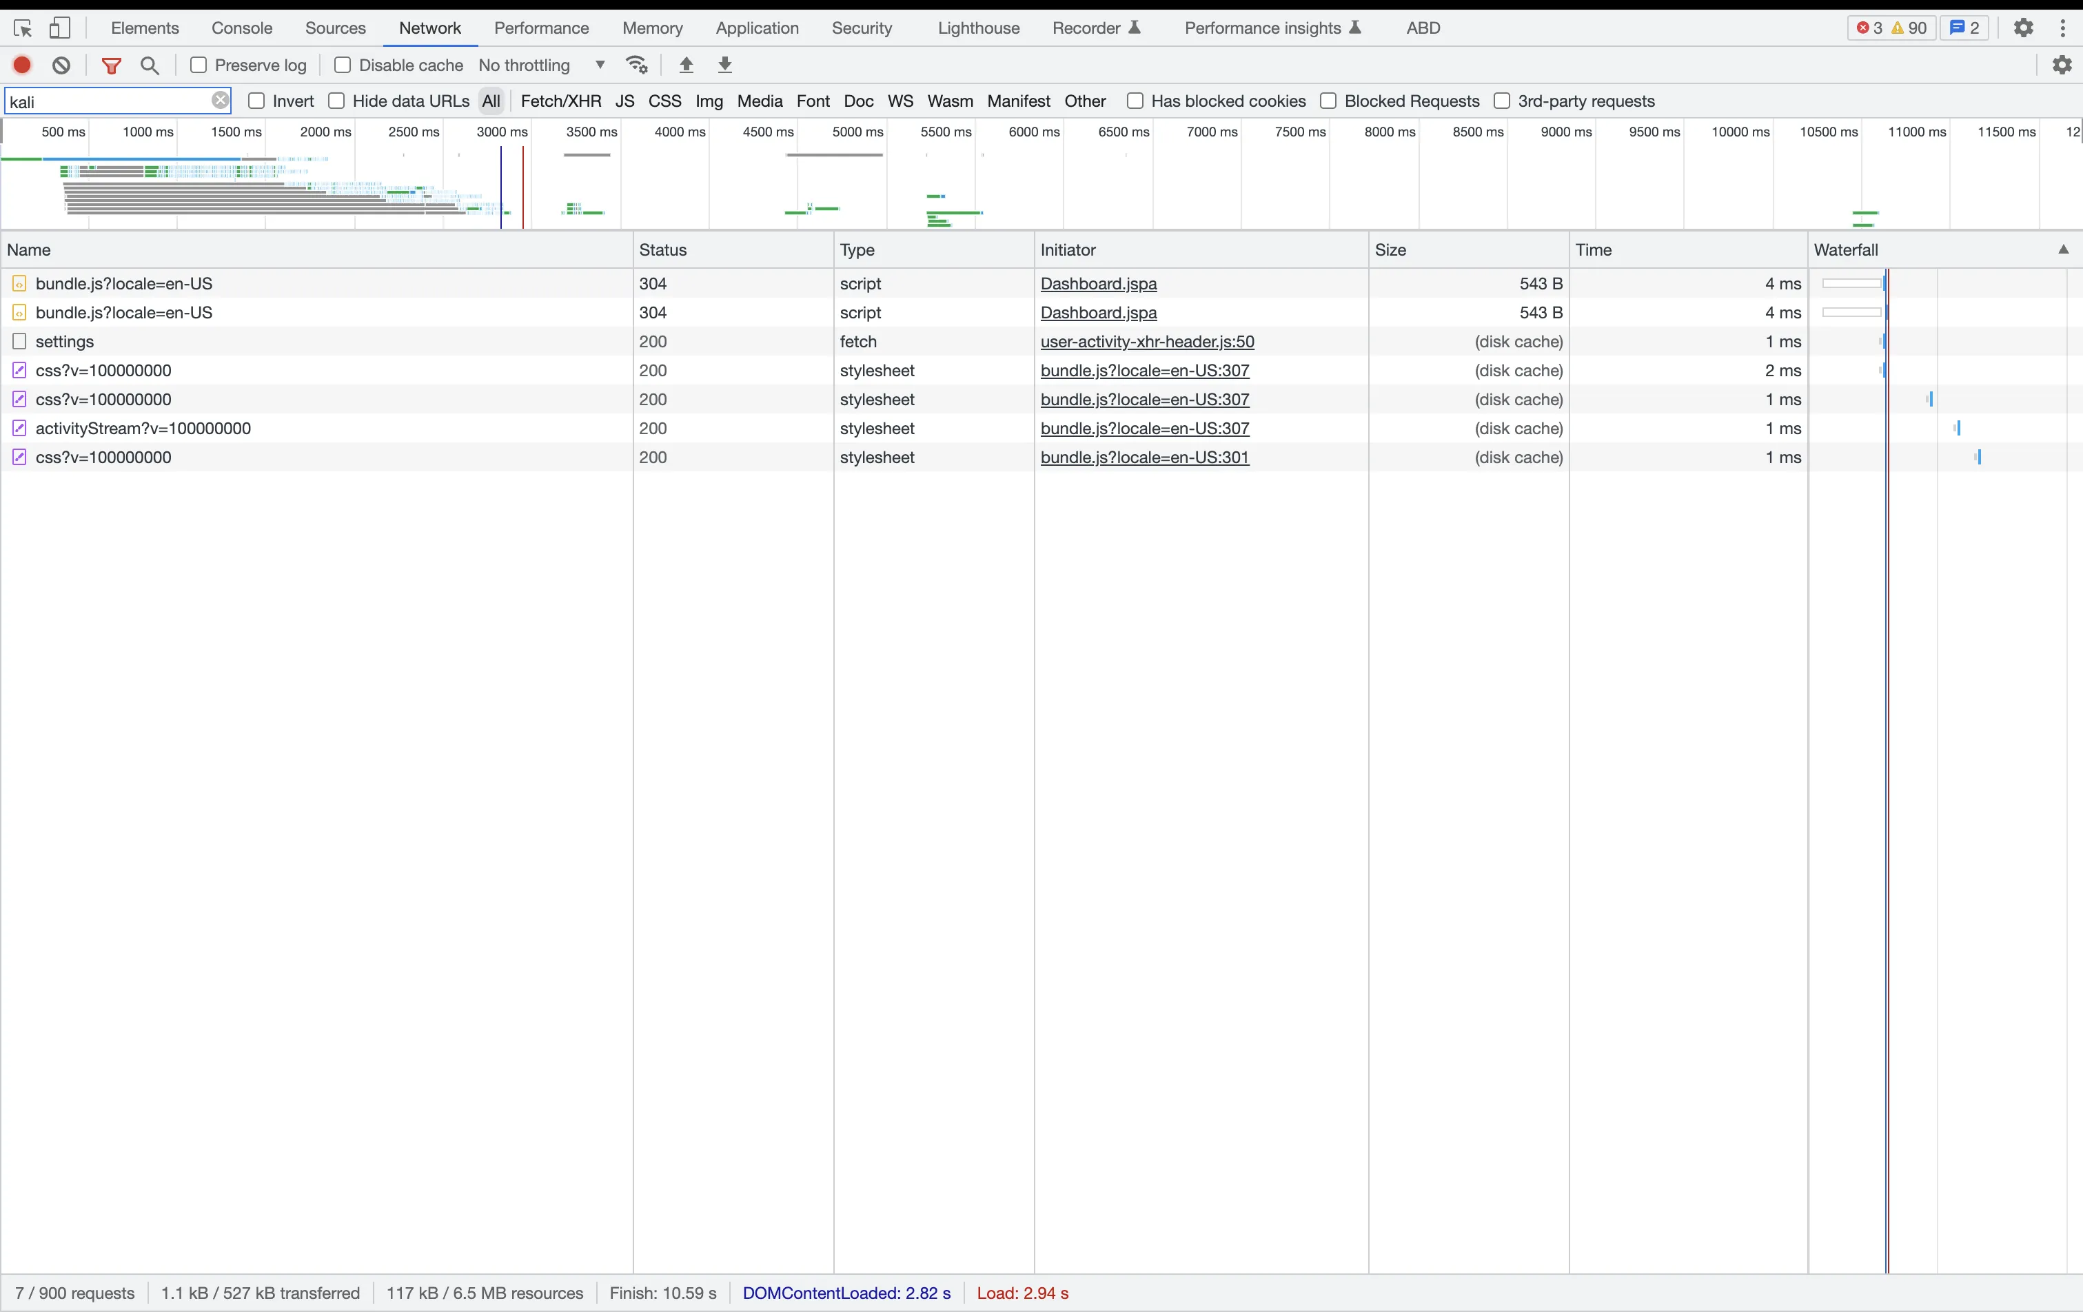Open network search with magnifier icon
Screen dimensions: 2083x1312
point(150,65)
